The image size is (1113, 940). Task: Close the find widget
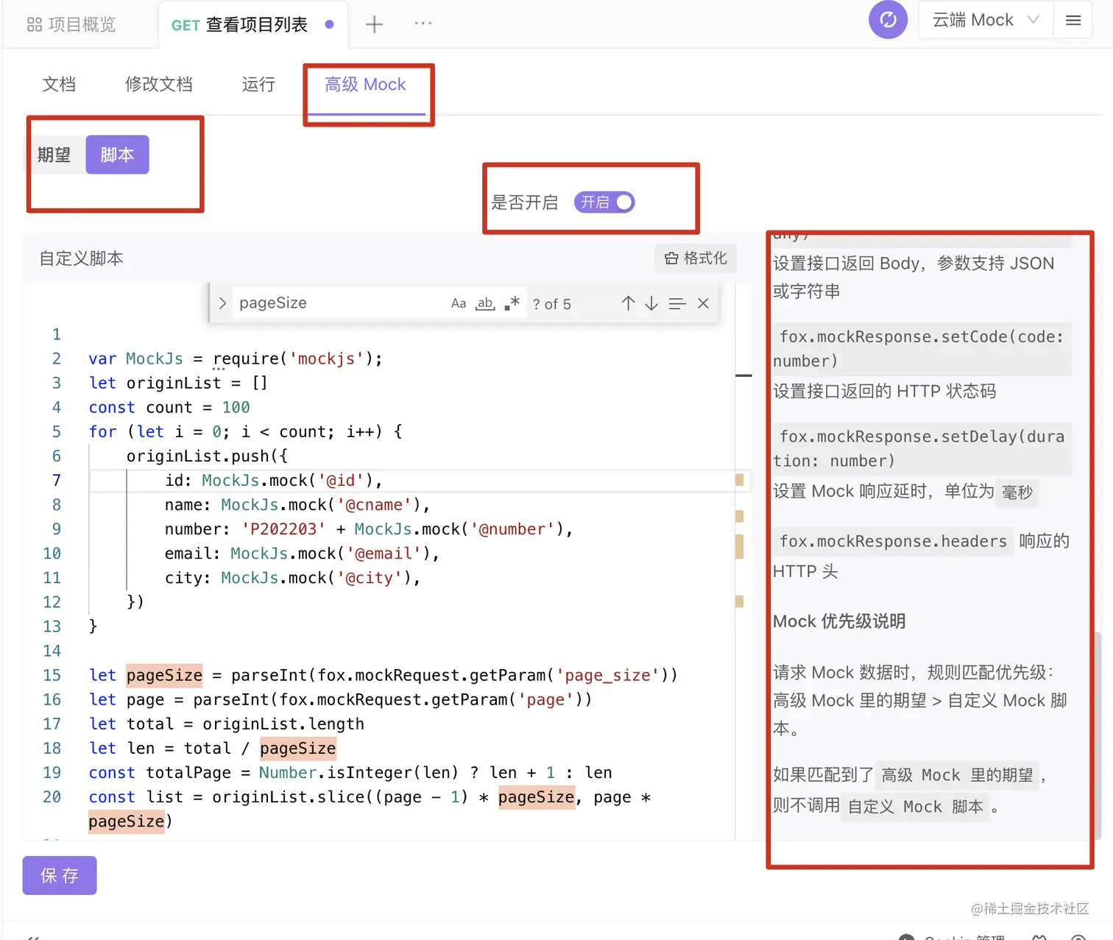[703, 303]
